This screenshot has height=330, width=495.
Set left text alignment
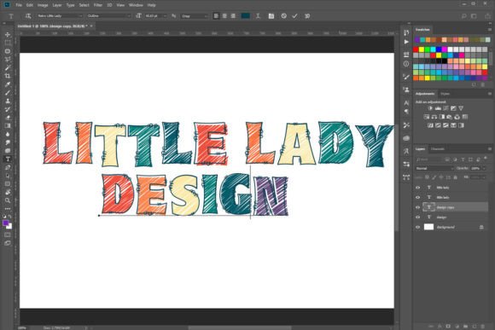[216, 15]
